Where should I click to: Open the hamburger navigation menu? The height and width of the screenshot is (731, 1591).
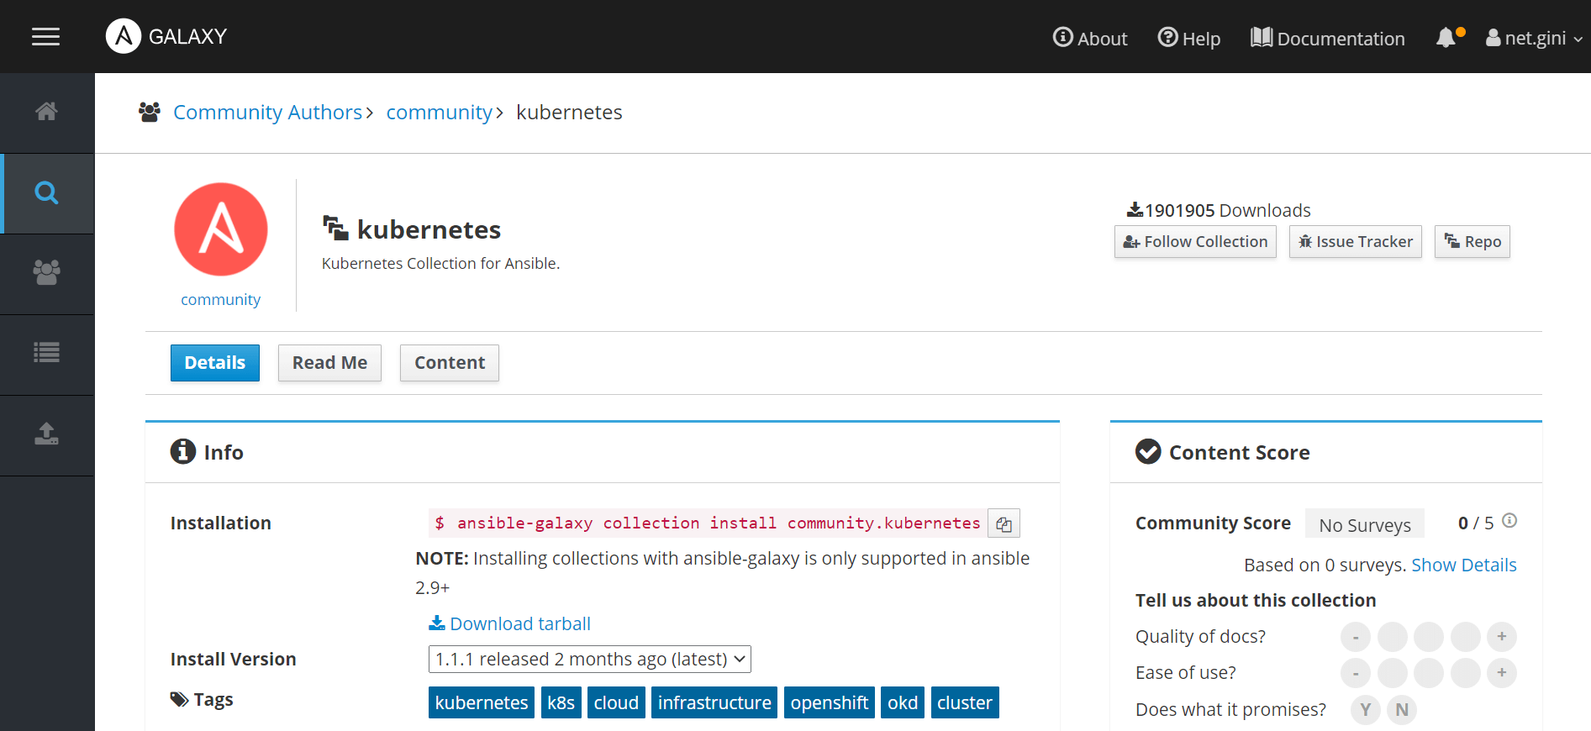[x=45, y=36]
